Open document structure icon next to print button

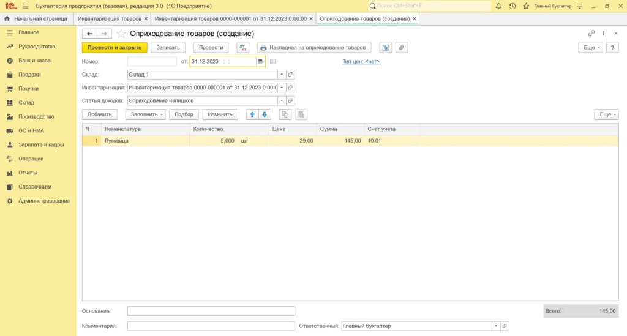pyautogui.click(x=386, y=48)
